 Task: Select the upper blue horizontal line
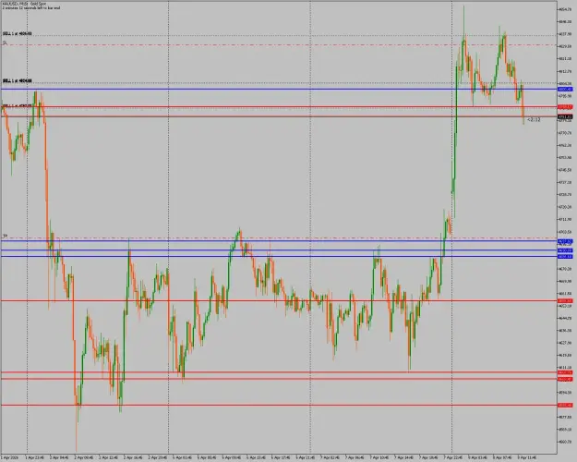[279, 89]
